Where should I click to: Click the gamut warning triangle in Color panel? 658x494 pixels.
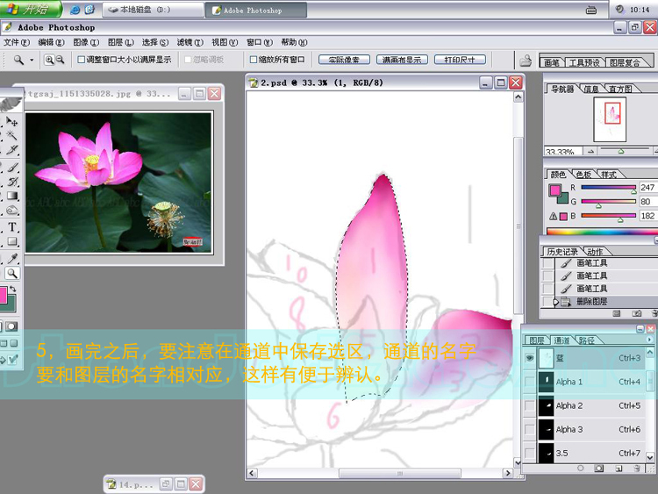coord(553,216)
